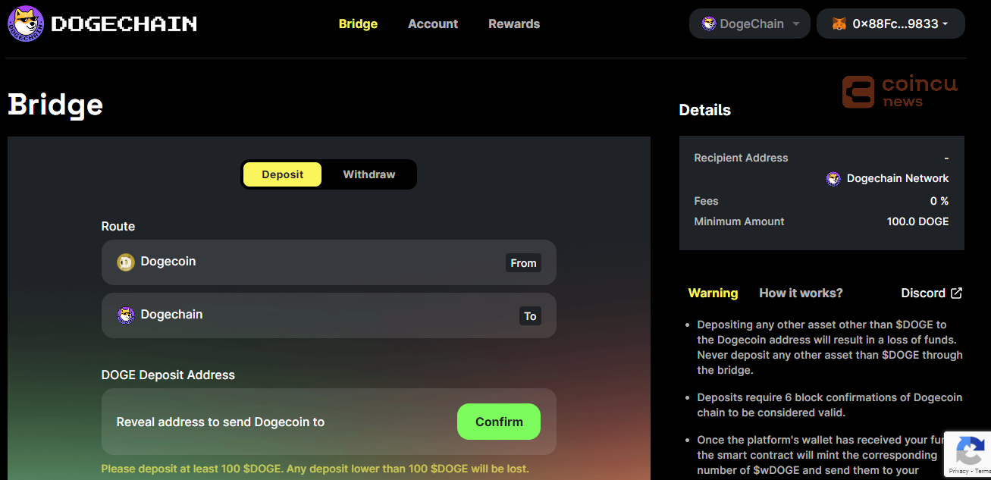Click the To badge

[530, 316]
